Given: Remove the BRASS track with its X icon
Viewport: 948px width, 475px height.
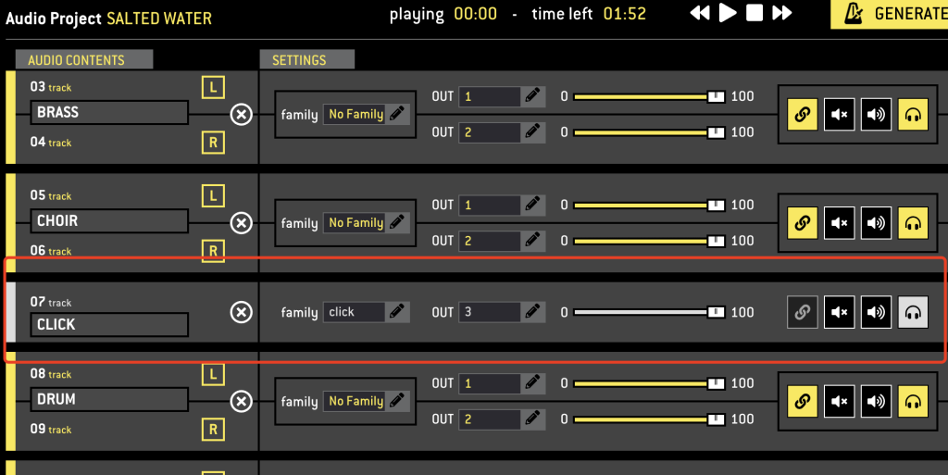Looking at the screenshot, I should coord(242,114).
